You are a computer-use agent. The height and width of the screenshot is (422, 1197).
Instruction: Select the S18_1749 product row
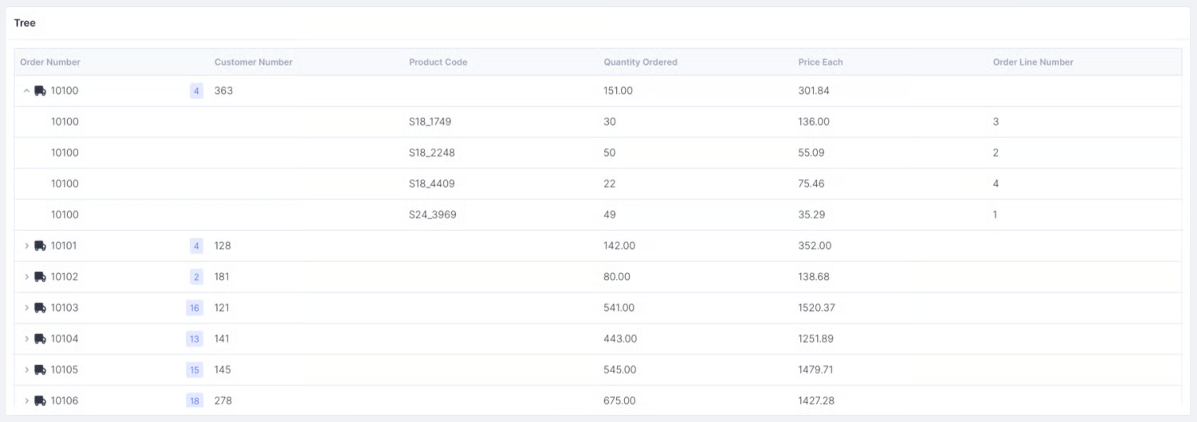(x=430, y=122)
